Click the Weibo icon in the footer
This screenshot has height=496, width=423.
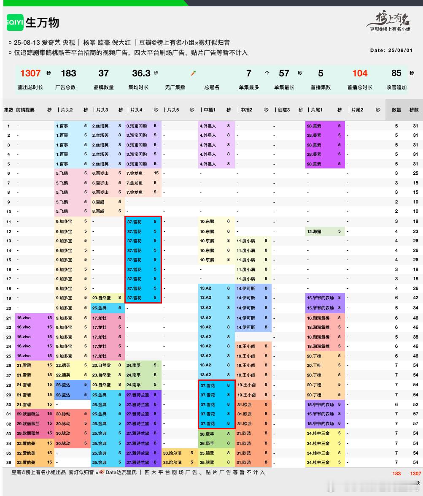102,472
